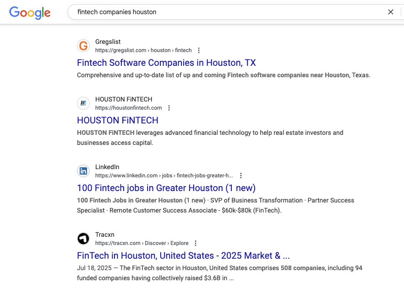Click the tracxn.com Discover Explore breadcrumb
The width and height of the screenshot is (404, 293).
(x=141, y=243)
